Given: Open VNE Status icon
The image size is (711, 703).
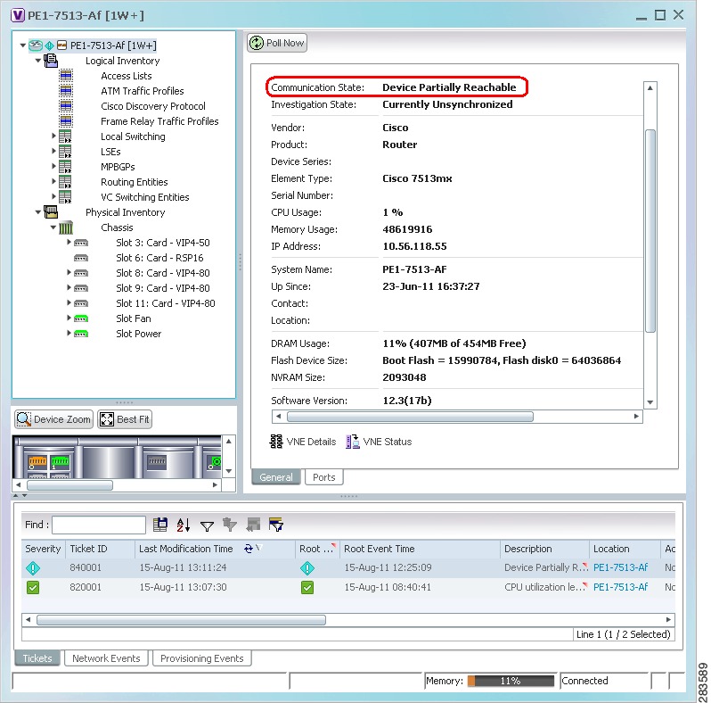Looking at the screenshot, I should [x=352, y=442].
